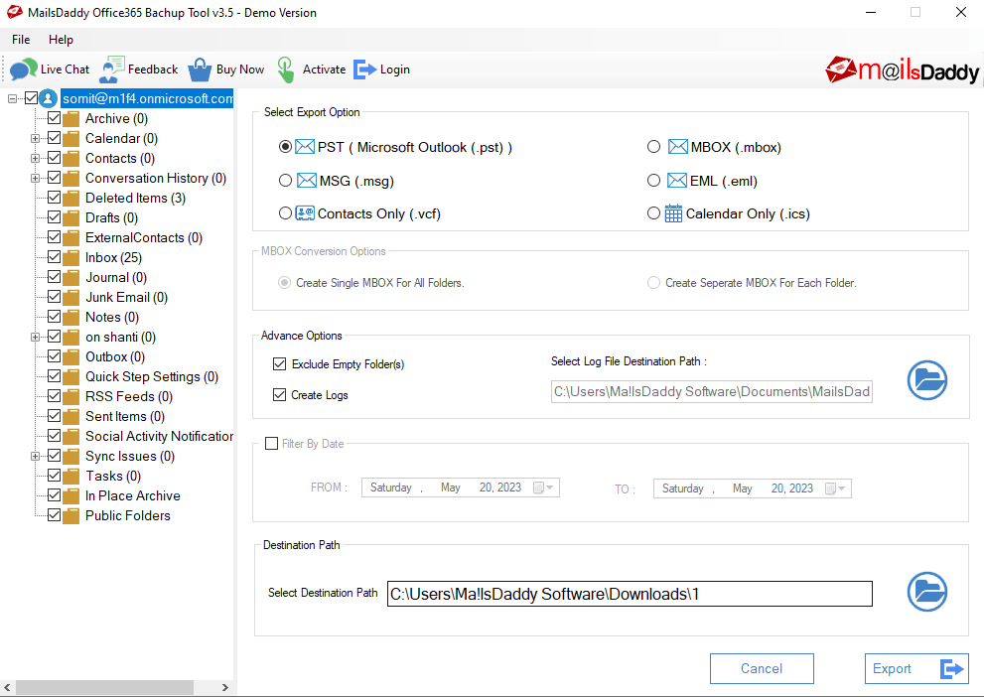Click the log file destination path field
Screen dimensions: 984x697
tap(712, 391)
